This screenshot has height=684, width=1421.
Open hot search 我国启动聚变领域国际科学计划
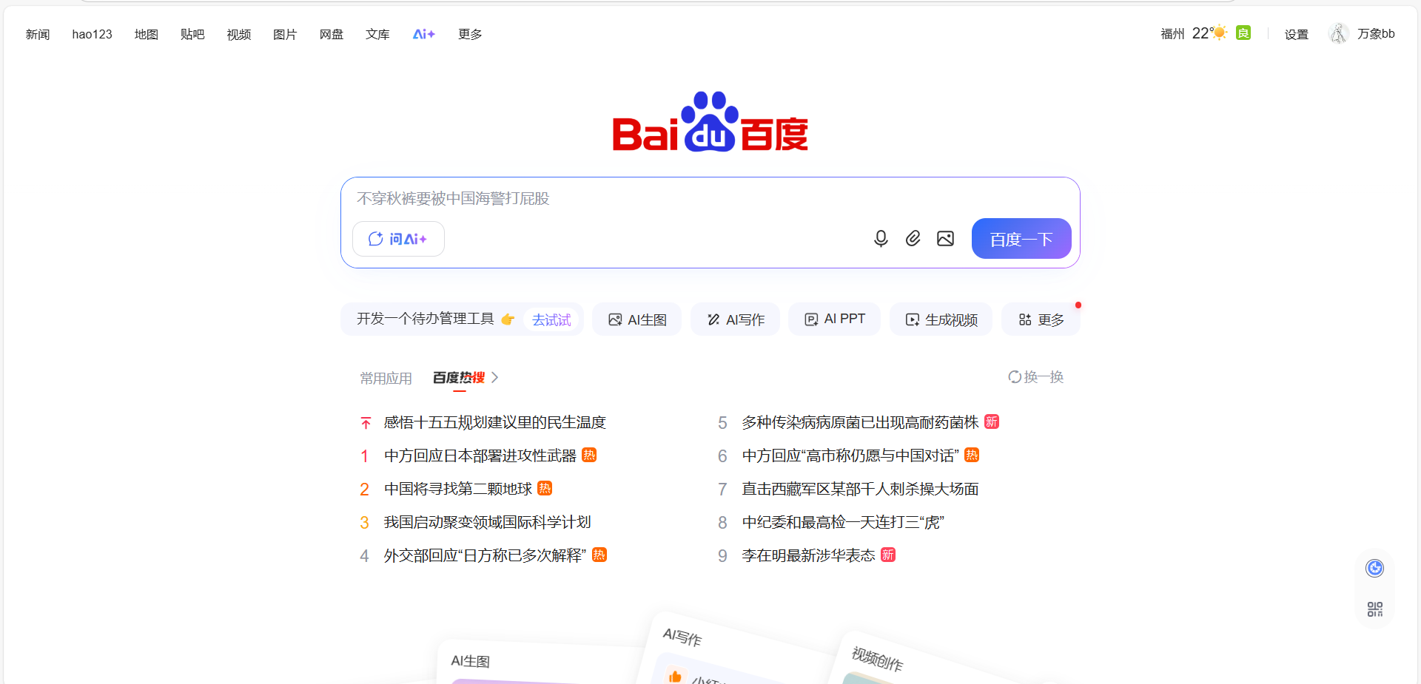488,522
